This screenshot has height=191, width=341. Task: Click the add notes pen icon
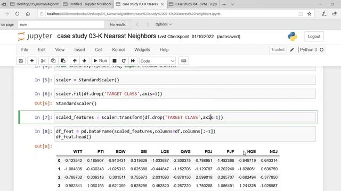coord(324,14)
